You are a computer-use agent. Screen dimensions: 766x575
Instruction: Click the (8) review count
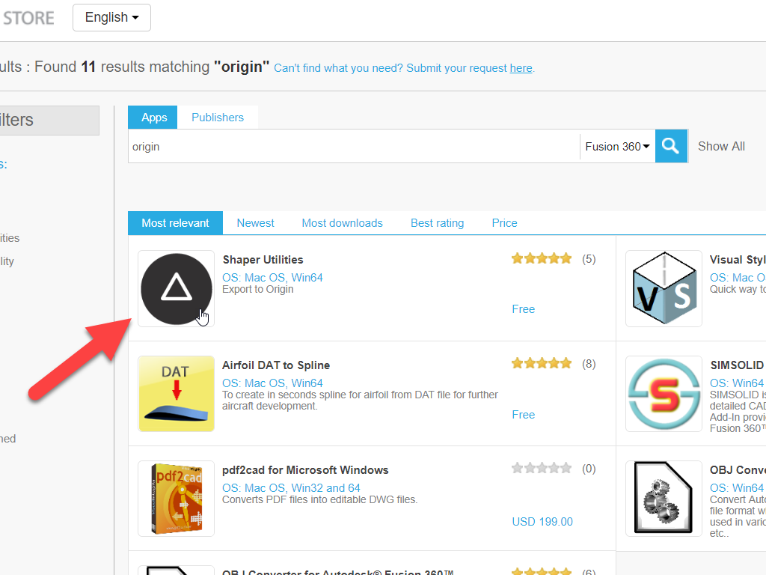pos(589,364)
